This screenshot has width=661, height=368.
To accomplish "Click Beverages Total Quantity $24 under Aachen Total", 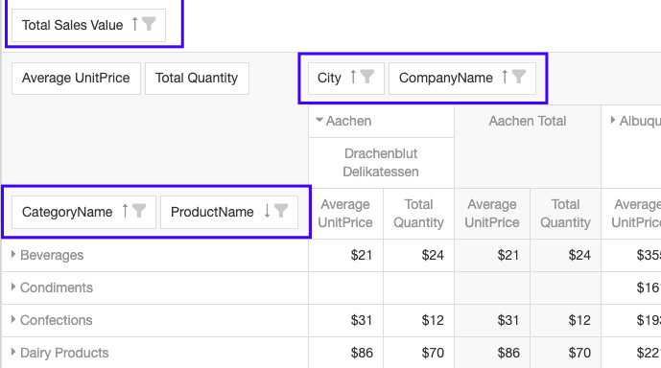I will [565, 255].
